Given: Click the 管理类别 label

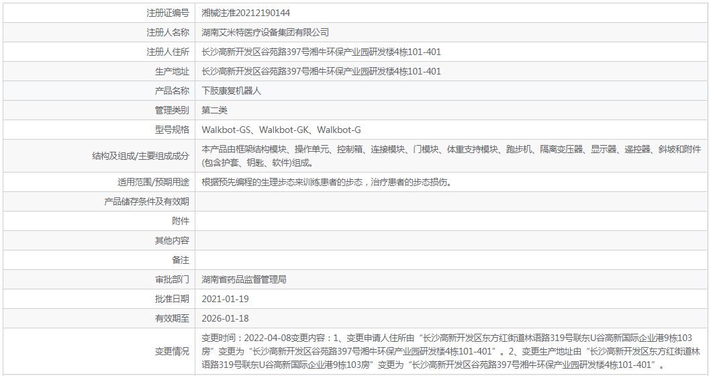Looking at the screenshot, I should [x=172, y=110].
